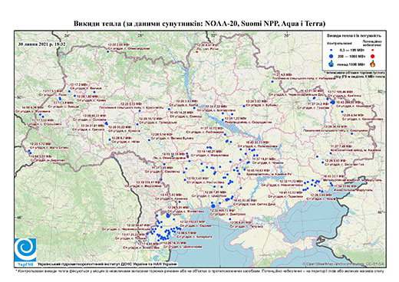
Task: Click the map title mentioning NOAA-20
Action: [x=199, y=24]
